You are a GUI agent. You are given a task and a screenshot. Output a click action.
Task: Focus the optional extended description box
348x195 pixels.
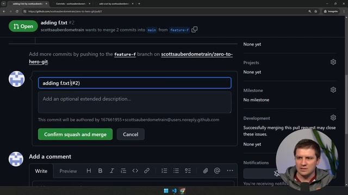coord(135,102)
